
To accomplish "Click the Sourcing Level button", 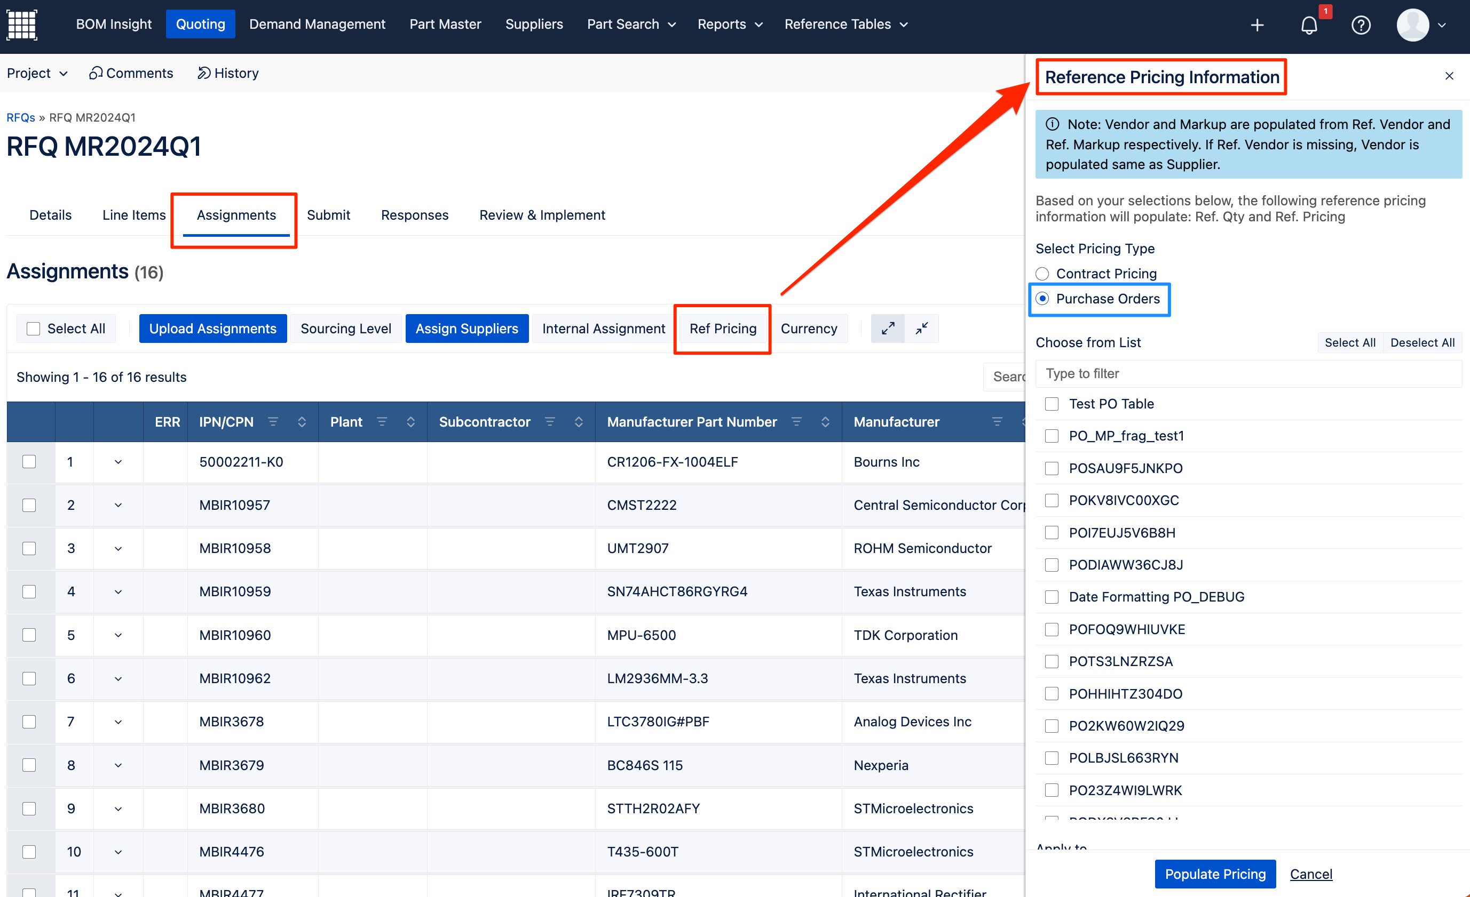I will click(345, 329).
